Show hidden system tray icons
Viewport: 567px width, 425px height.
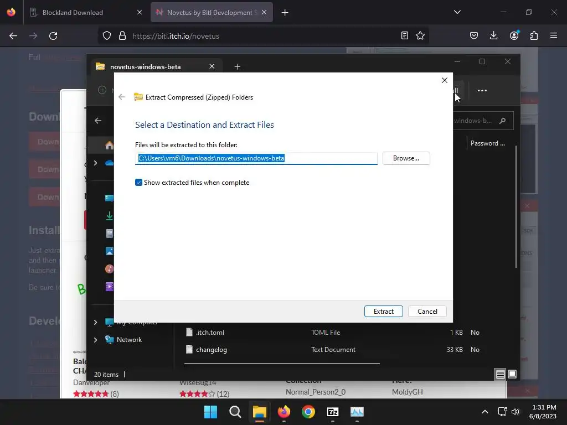485,412
